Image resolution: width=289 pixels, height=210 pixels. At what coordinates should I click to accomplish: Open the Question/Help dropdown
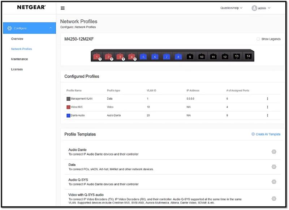pos(231,8)
